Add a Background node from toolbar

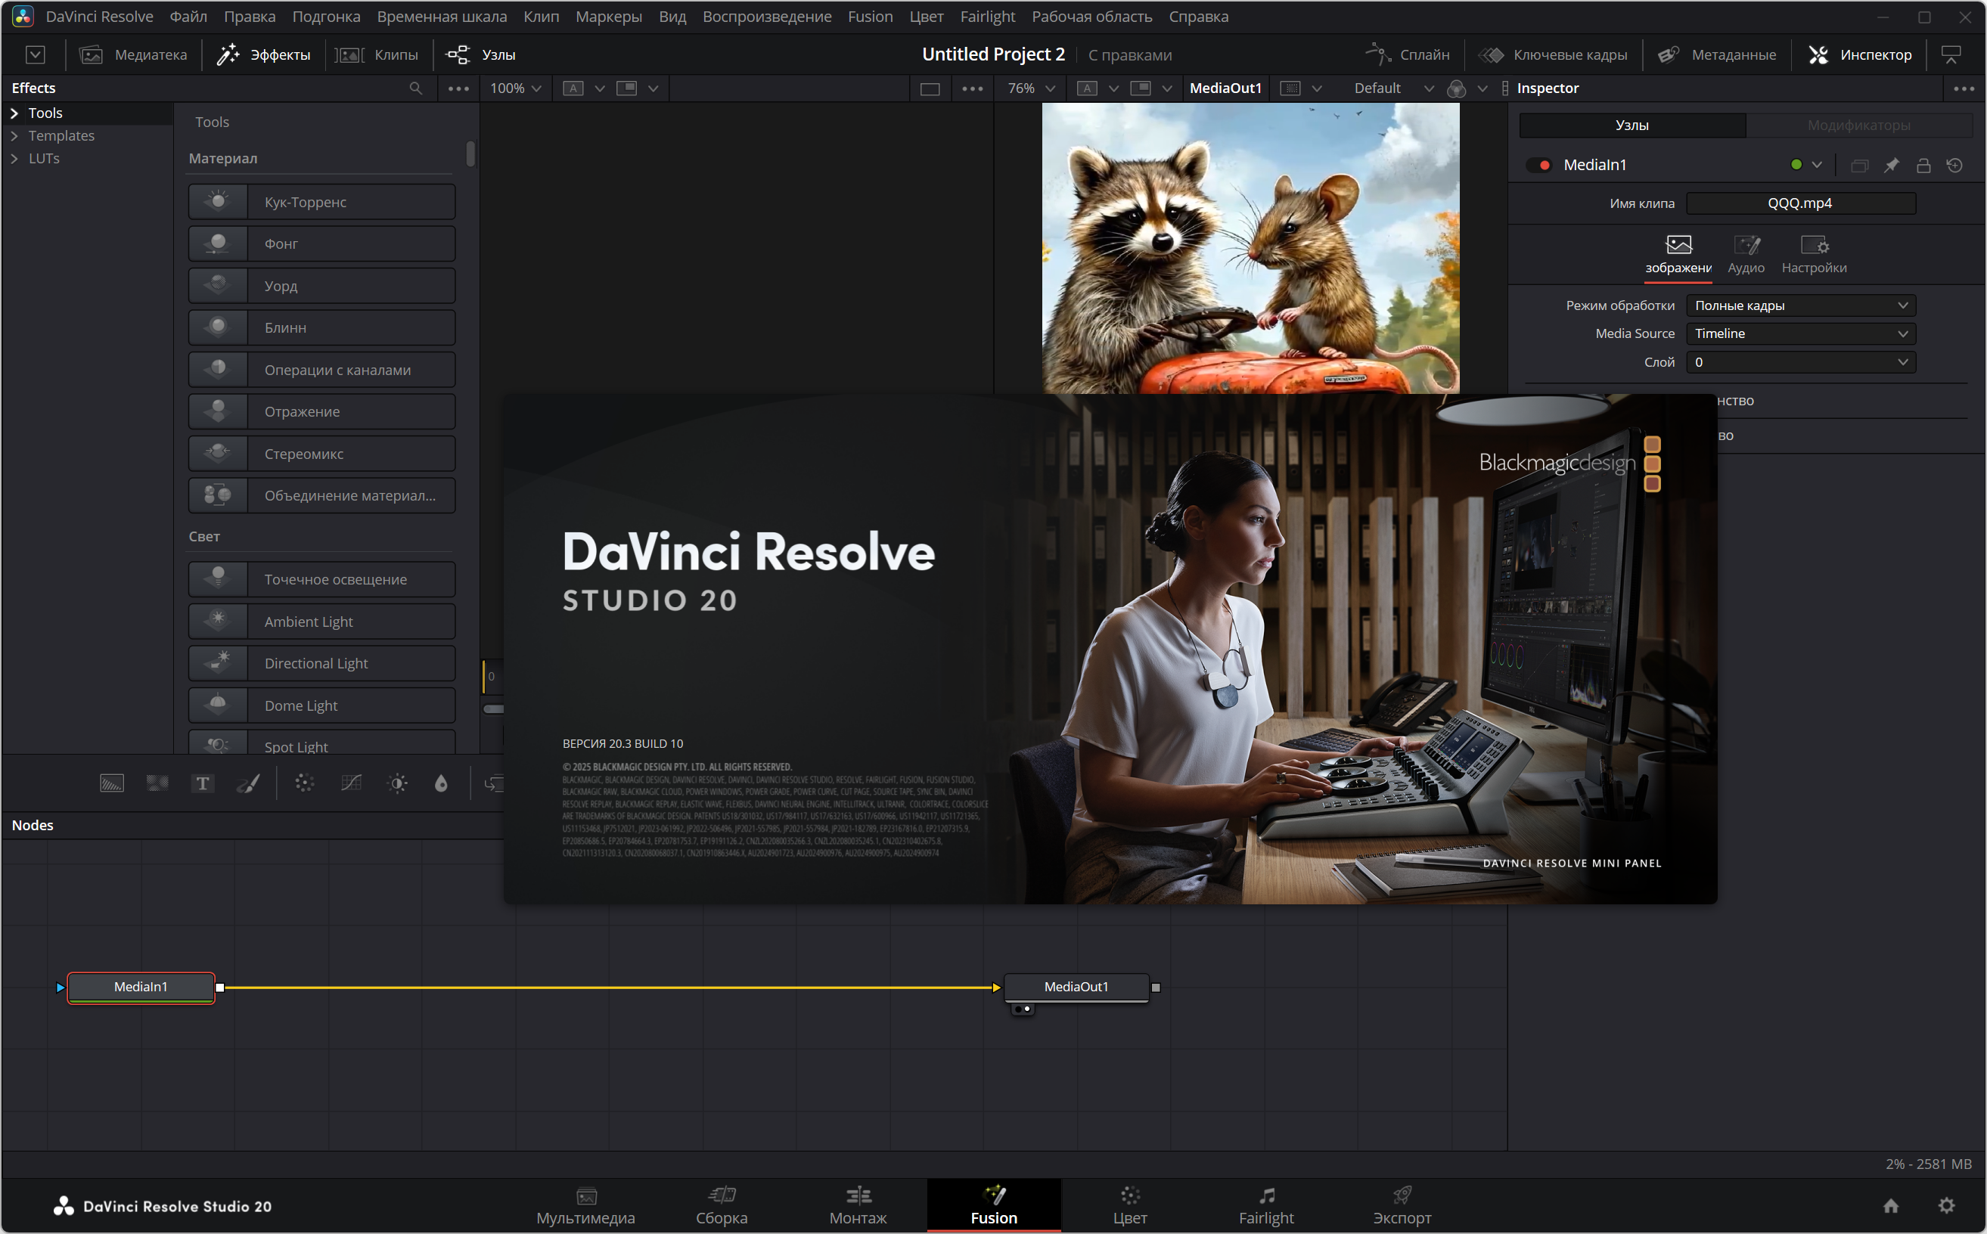tap(112, 783)
